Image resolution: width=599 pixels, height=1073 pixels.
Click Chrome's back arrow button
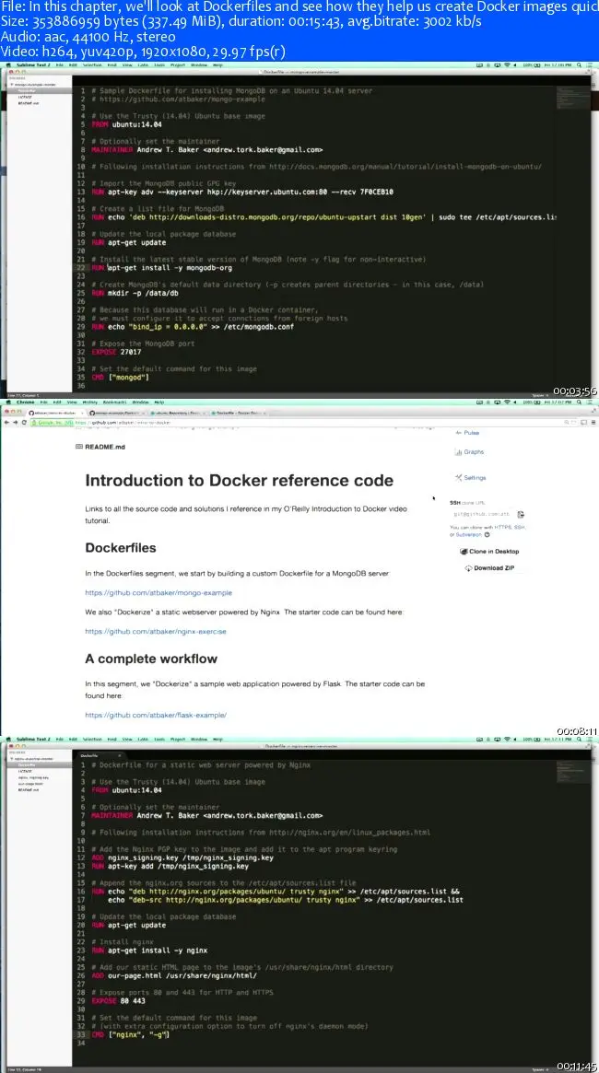(x=6, y=423)
